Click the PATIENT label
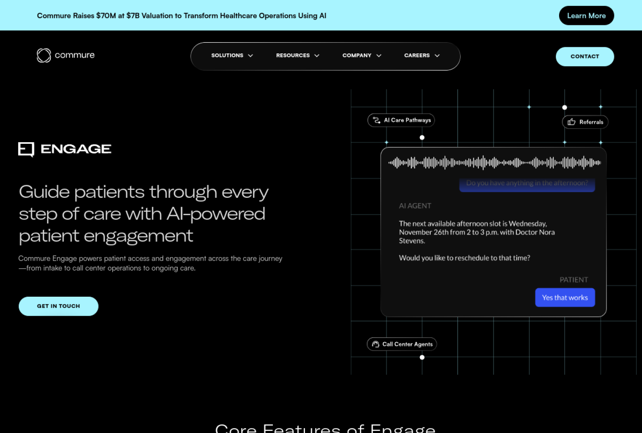The width and height of the screenshot is (642, 433). (574, 280)
